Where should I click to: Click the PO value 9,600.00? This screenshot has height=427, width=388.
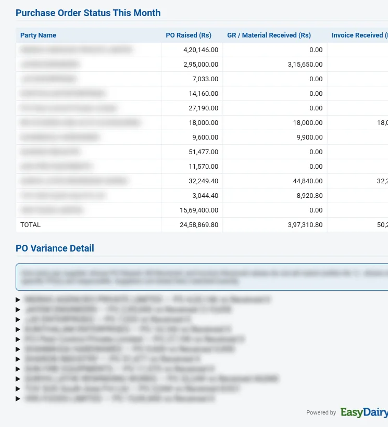point(205,137)
